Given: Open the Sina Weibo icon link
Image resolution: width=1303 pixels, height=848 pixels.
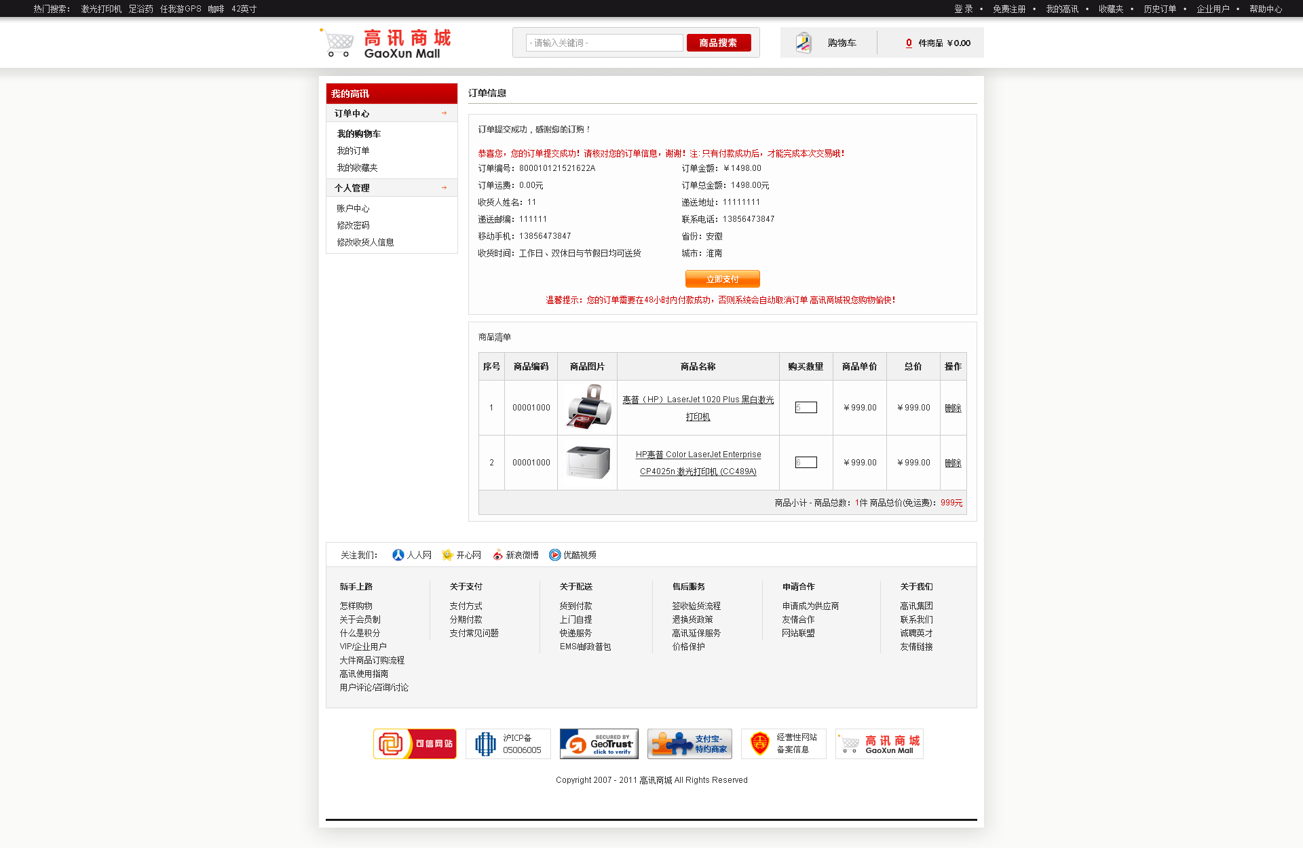Looking at the screenshot, I should click(x=497, y=555).
